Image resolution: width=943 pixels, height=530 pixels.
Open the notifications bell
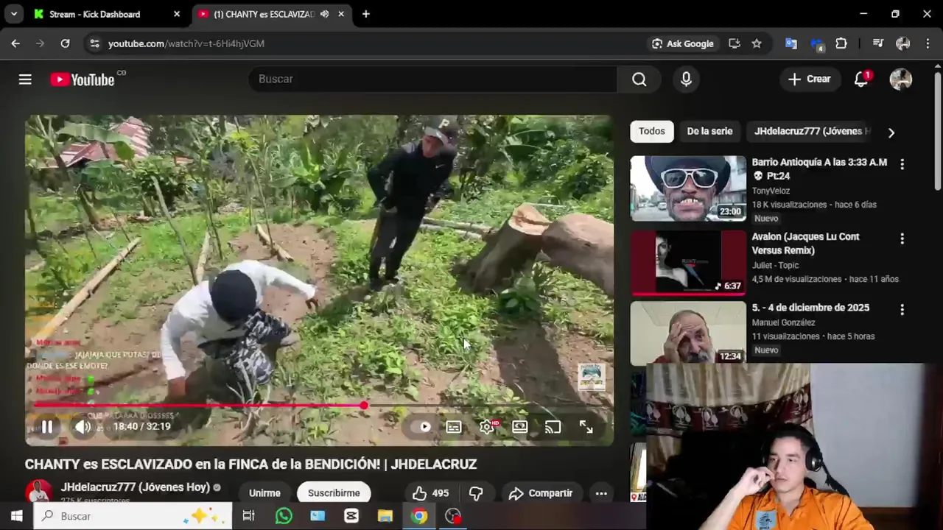pyautogui.click(x=861, y=79)
